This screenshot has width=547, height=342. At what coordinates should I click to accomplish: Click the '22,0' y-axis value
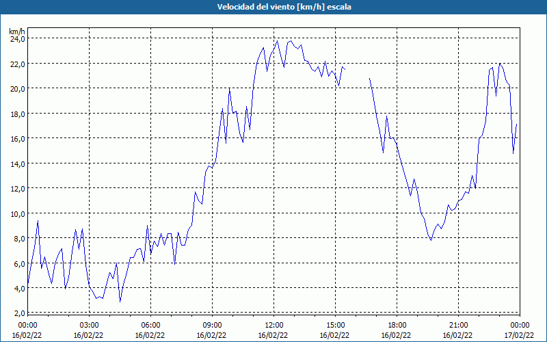coord(17,64)
